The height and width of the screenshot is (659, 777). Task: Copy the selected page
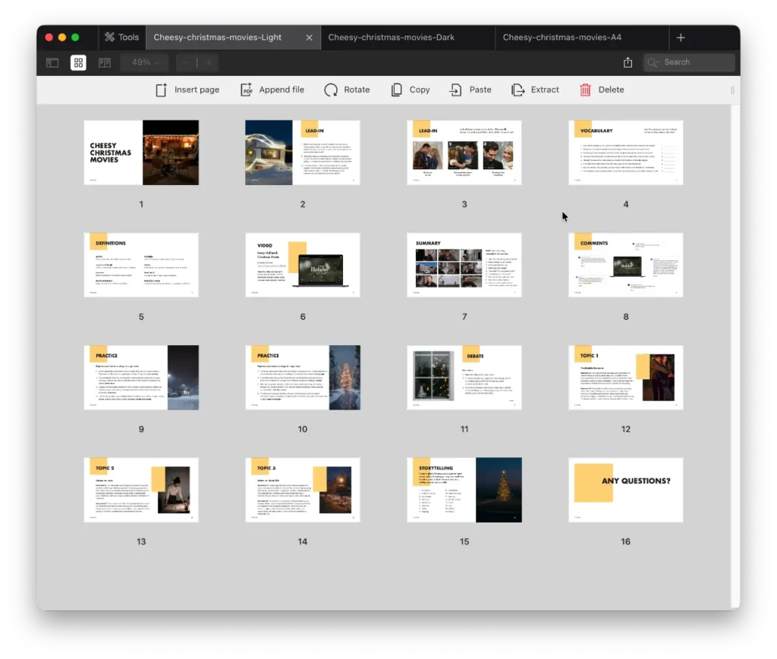(x=411, y=89)
